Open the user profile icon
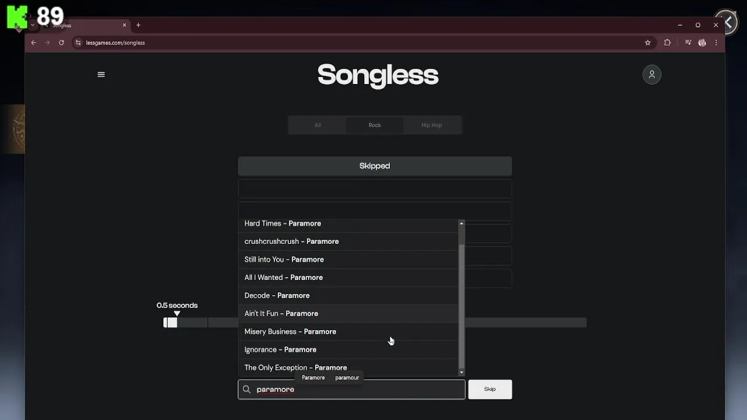Screen dimensions: 747x420 tap(652, 75)
